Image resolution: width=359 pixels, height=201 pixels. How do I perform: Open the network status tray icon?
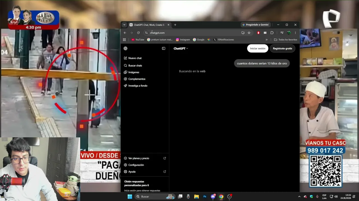pyautogui.click(x=331, y=197)
